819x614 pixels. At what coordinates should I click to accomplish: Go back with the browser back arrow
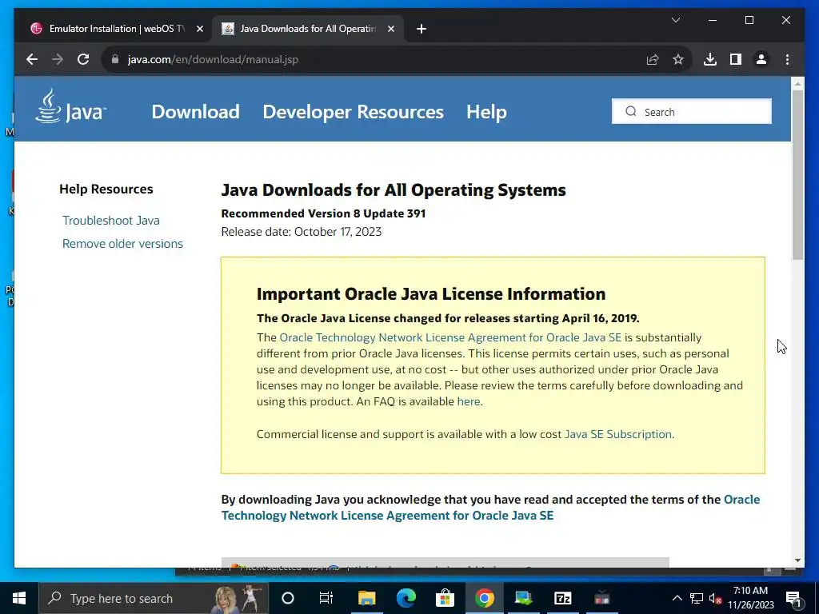32,59
